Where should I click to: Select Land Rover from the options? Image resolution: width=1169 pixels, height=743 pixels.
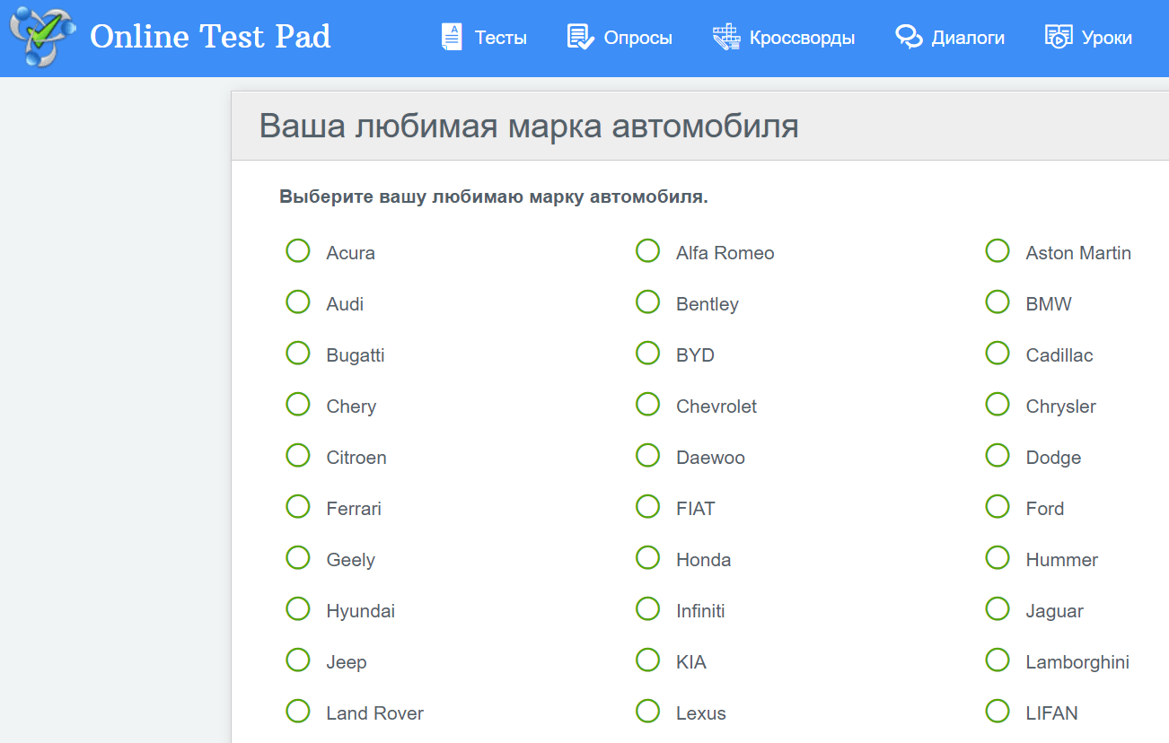297,711
